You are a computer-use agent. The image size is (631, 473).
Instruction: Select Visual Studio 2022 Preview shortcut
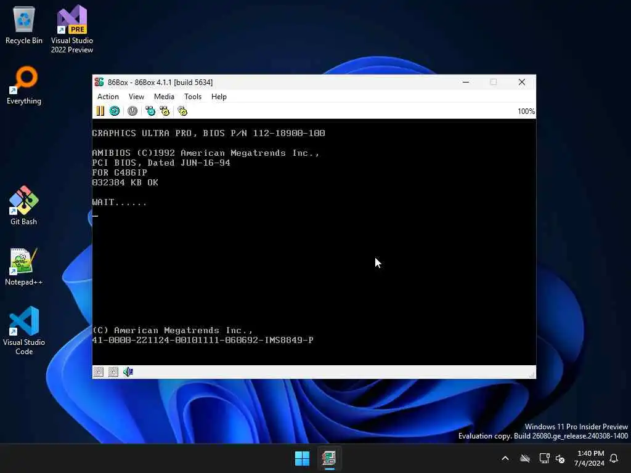pos(72,29)
